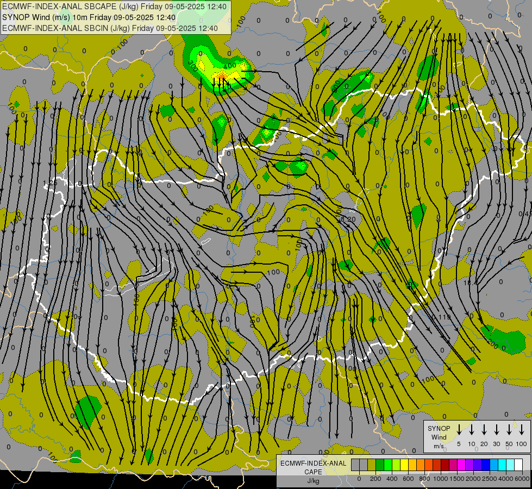
Task: Click the 5 m/s wind arrow in legend
Action: click(459, 430)
